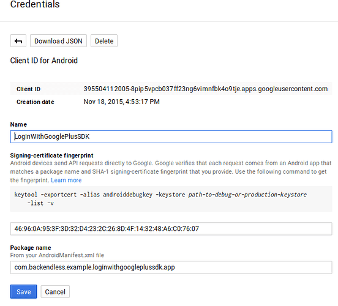Click the back arrow button
Screen dimensions: 338x306
[x=18, y=41]
